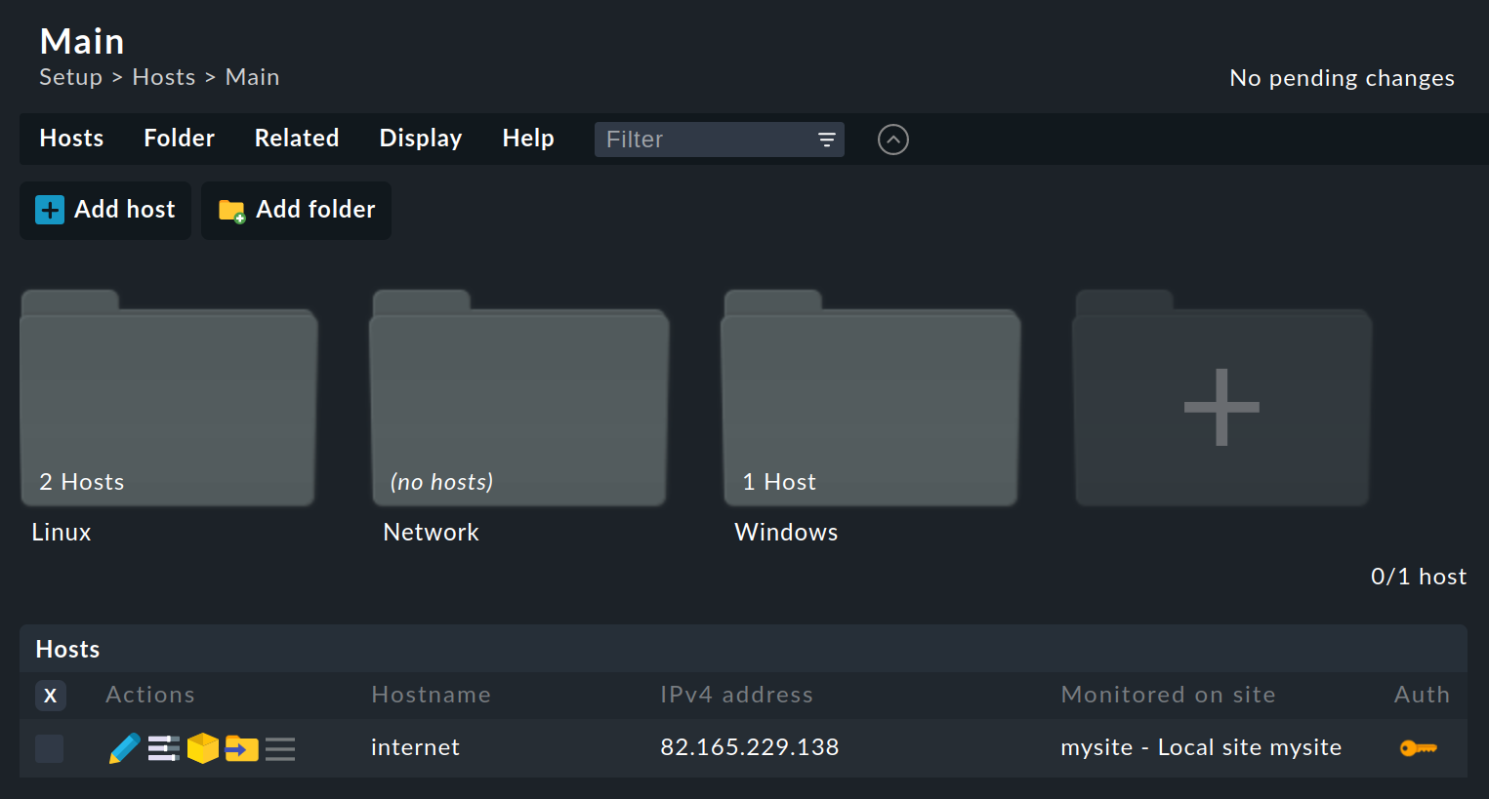Click the plus folder to create new folder
1489x799 pixels.
pyautogui.click(x=1222, y=398)
